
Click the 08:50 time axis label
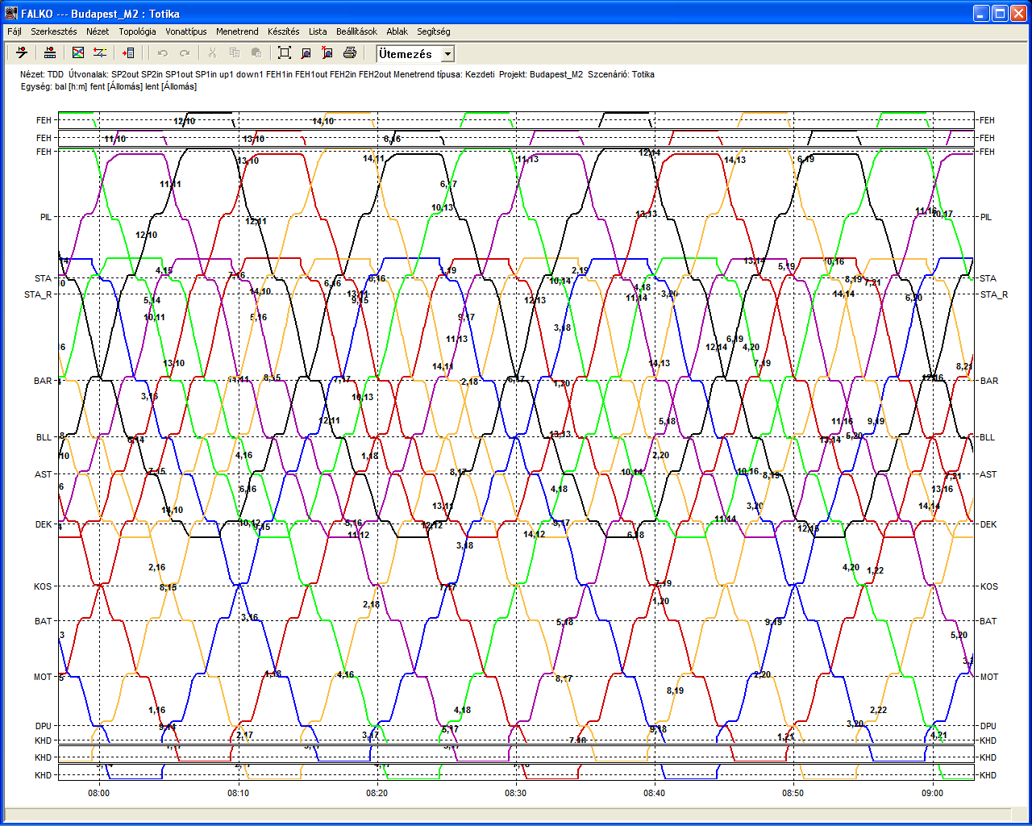point(793,793)
